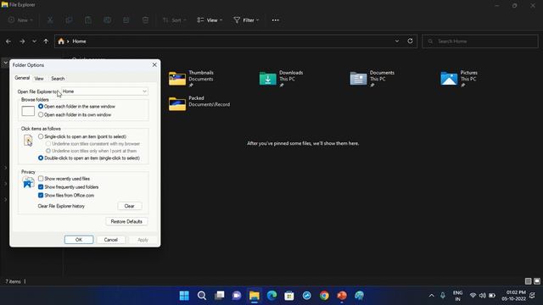The image size is (543, 305).
Task: Click Cancel in Folder Options
Action: pyautogui.click(x=111, y=240)
